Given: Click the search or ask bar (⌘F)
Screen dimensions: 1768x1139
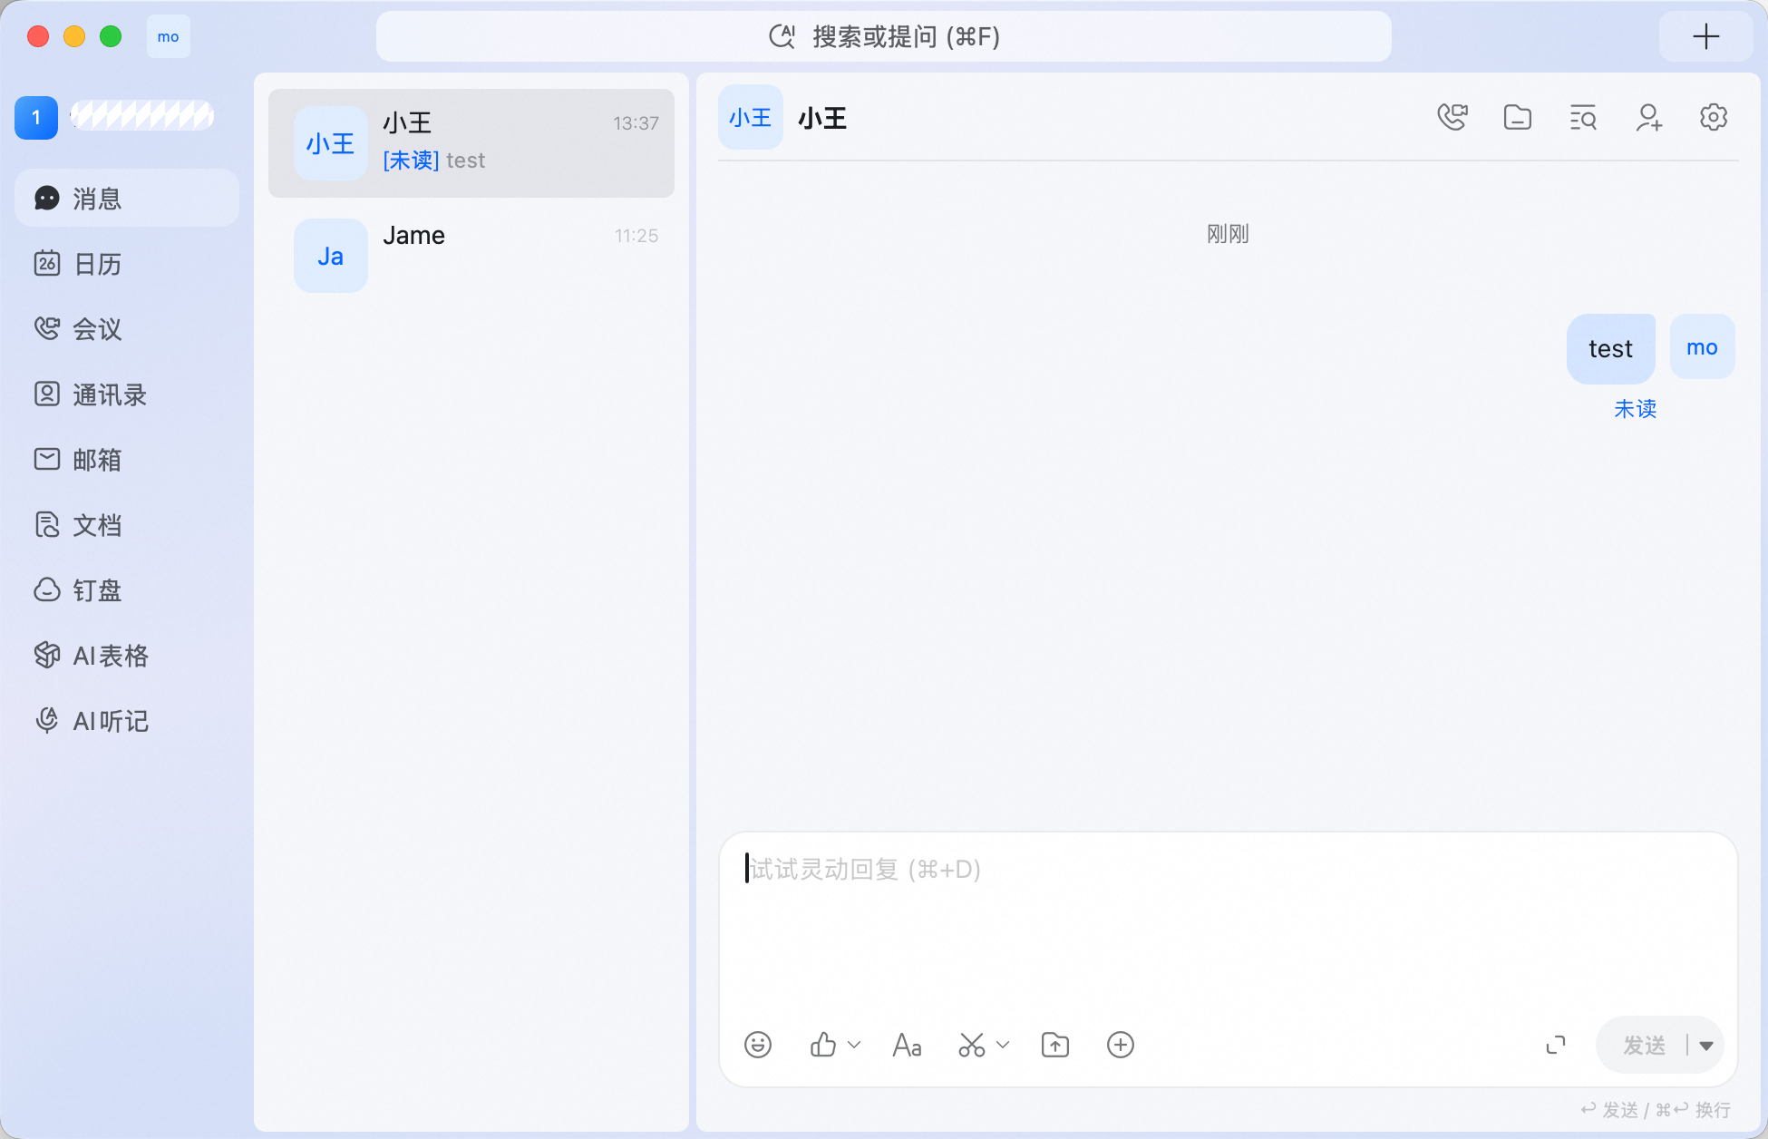Looking at the screenshot, I should [884, 36].
